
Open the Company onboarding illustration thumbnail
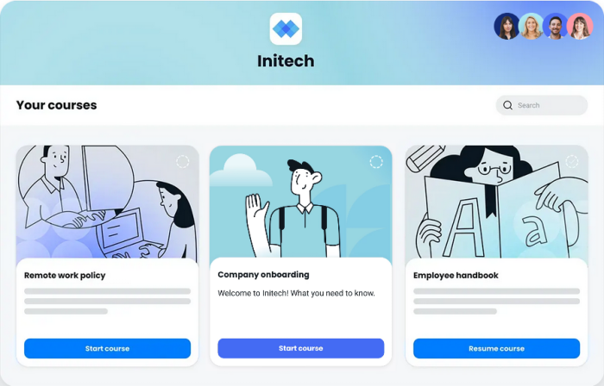point(301,202)
